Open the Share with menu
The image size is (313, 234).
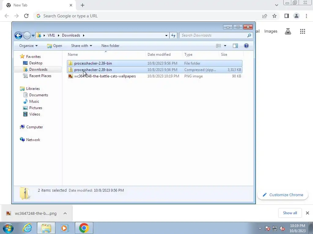tap(81, 46)
